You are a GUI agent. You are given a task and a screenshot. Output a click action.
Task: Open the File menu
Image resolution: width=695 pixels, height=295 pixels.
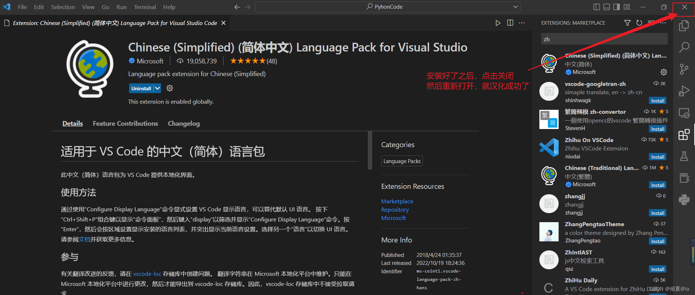pos(22,7)
